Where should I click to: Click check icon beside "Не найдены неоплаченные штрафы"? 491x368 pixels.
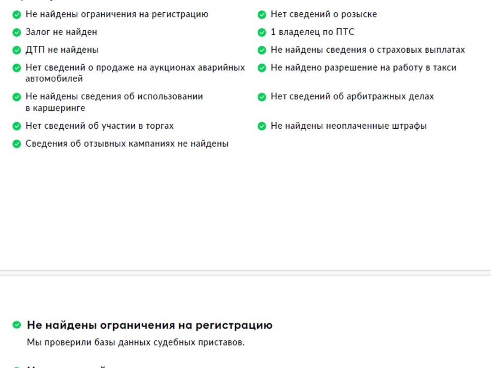point(262,126)
